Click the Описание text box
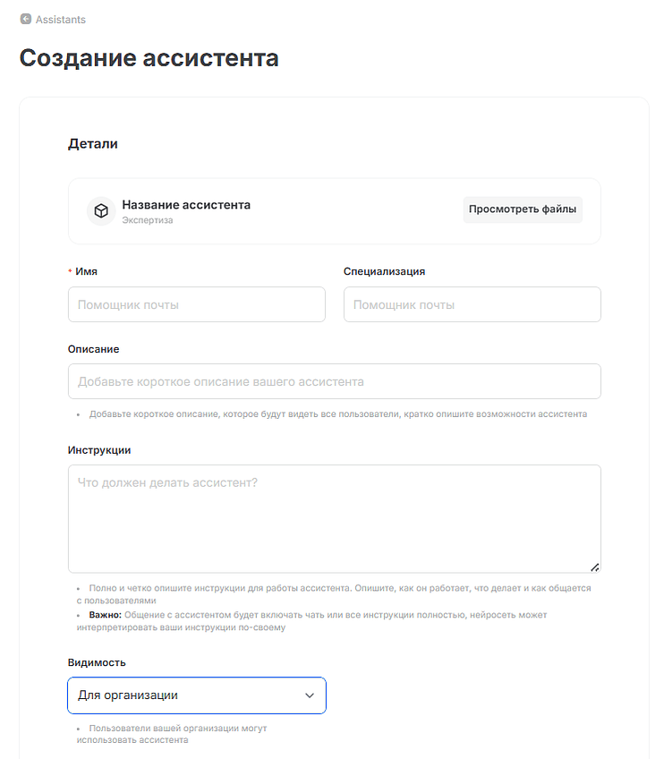Viewport: 672px width, 759px height. (334, 381)
